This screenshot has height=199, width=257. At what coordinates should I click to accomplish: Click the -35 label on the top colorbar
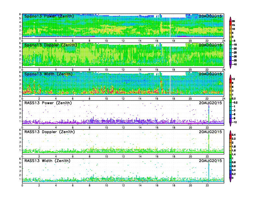(x=234, y=60)
